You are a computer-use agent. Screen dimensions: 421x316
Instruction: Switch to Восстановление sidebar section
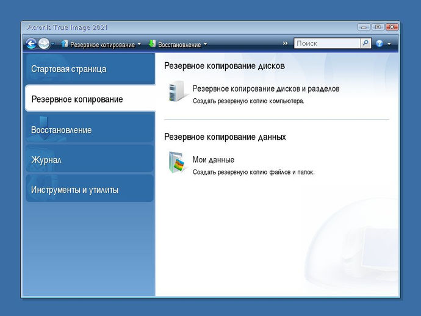coord(90,129)
